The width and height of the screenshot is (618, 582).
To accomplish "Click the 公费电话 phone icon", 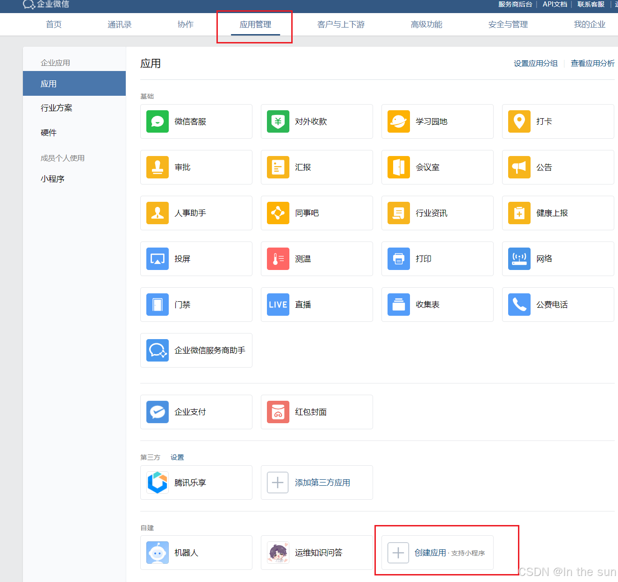I will click(x=519, y=305).
